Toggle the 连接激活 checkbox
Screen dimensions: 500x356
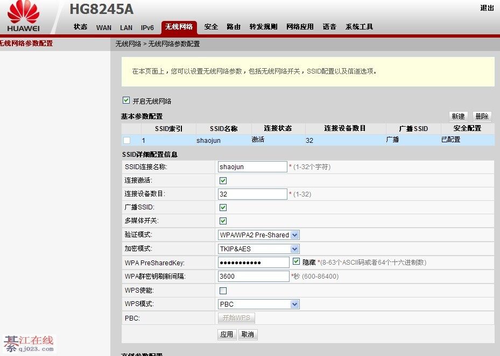pyautogui.click(x=223, y=181)
